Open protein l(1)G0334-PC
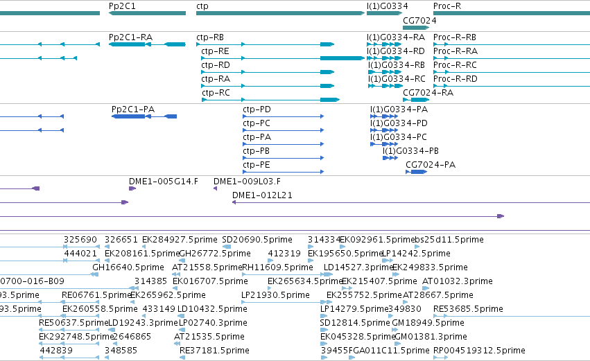Image resolution: width=590 pixels, height=361 pixels. pos(399,137)
